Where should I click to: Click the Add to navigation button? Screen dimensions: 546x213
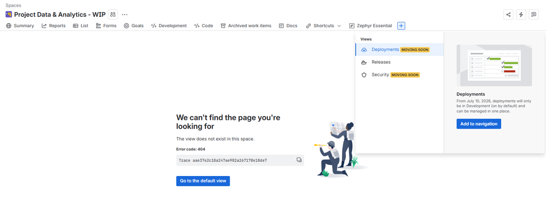(x=479, y=124)
